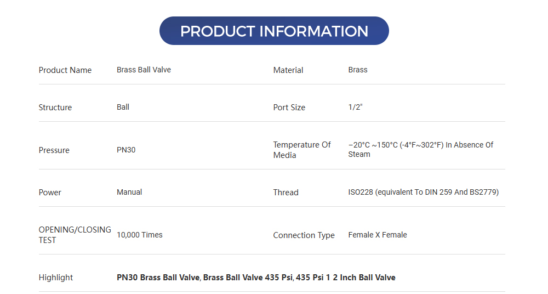Click the Product Name label
548x294 pixels.
tap(65, 70)
